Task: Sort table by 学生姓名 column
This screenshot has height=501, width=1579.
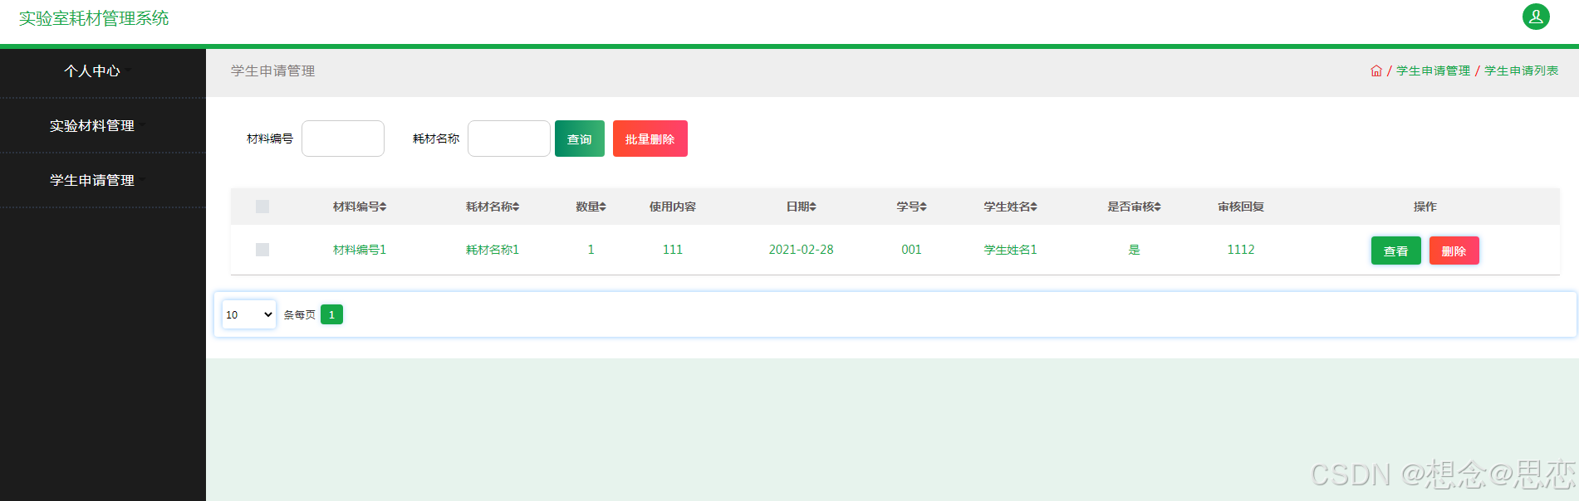Action: tap(1011, 207)
